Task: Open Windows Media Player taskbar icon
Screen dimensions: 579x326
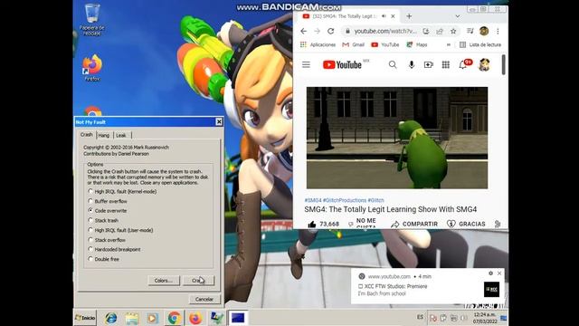Action: coord(153,318)
